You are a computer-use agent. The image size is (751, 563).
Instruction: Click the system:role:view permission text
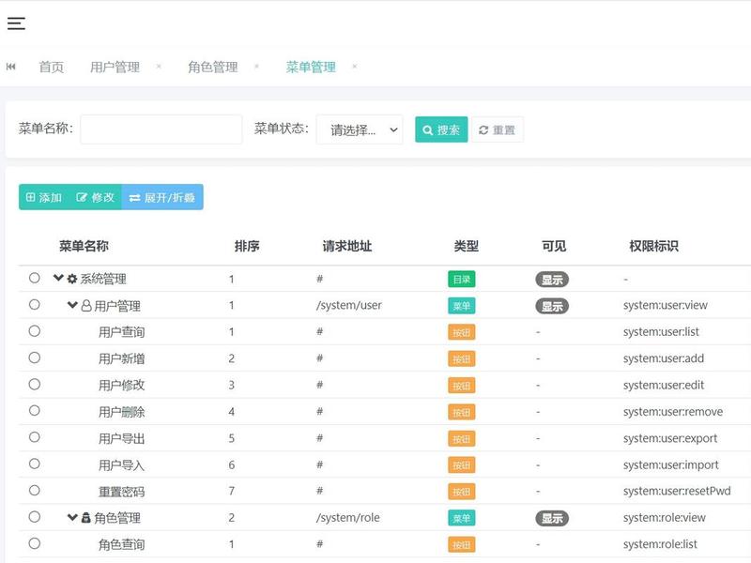pos(665,518)
